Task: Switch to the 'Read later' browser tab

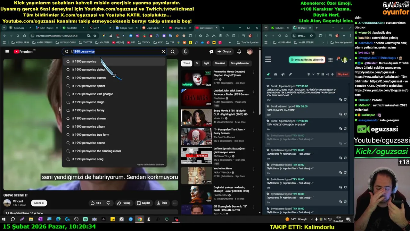Action: 73,28
